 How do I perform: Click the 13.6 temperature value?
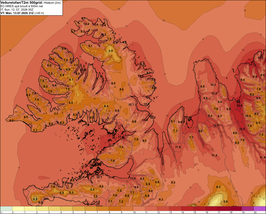point(120,137)
